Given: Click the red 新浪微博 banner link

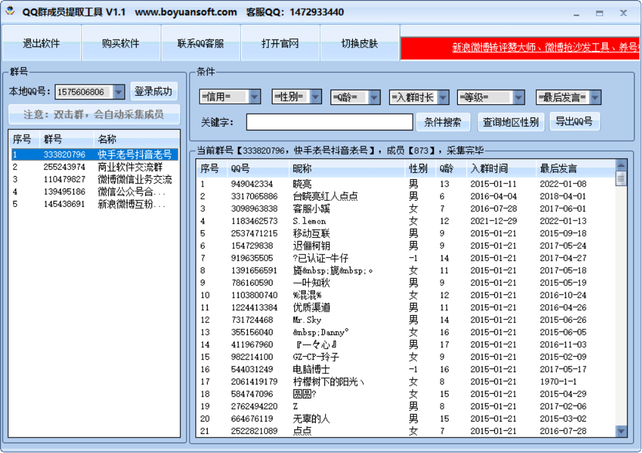Looking at the screenshot, I should tap(522, 48).
